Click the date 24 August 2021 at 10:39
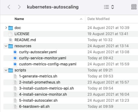This screenshot has width=138, height=112. point(108,28)
